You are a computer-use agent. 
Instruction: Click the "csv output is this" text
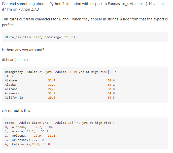[x=16, y=111]
